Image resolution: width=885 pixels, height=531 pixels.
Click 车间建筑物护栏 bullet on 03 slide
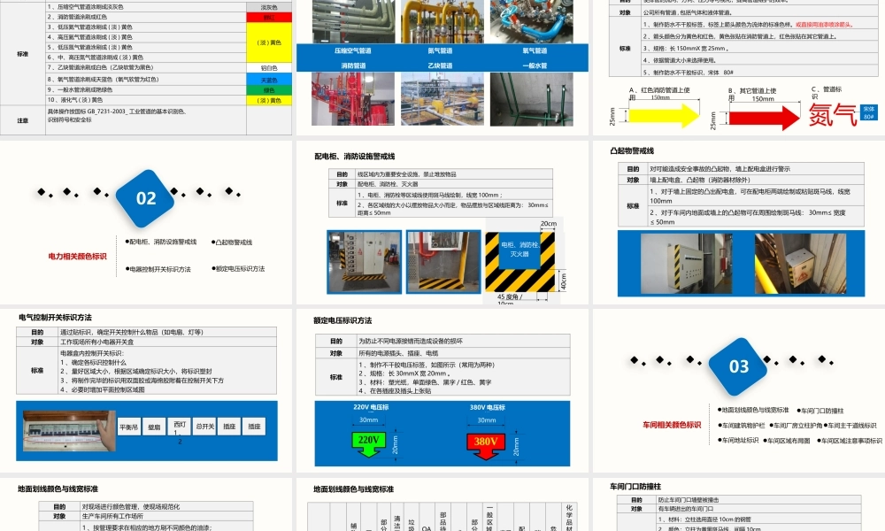pos(742,426)
